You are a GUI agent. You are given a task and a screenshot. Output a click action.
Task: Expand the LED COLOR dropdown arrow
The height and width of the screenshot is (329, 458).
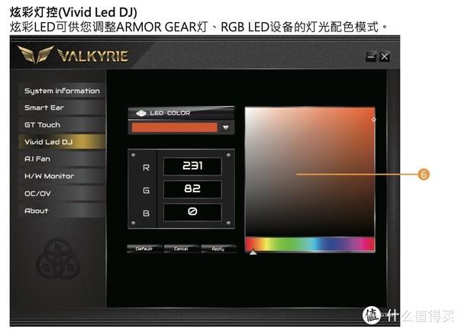(x=226, y=127)
